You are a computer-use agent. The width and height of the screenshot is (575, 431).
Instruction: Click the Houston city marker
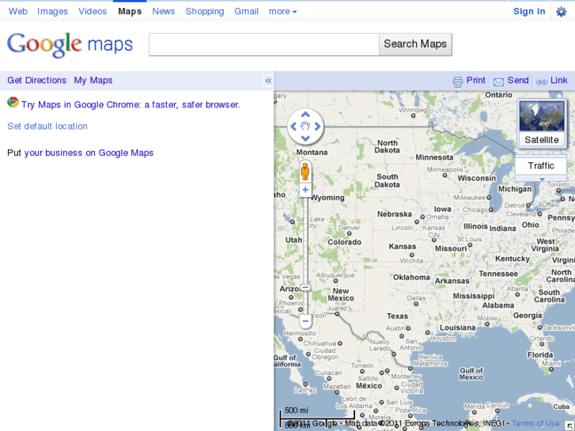click(428, 332)
